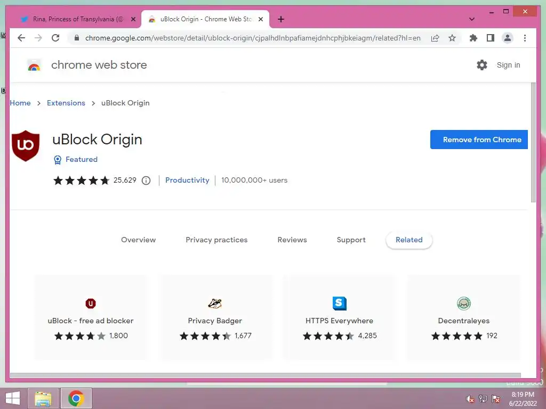
Task: Share this page using the share icon
Action: [435, 38]
